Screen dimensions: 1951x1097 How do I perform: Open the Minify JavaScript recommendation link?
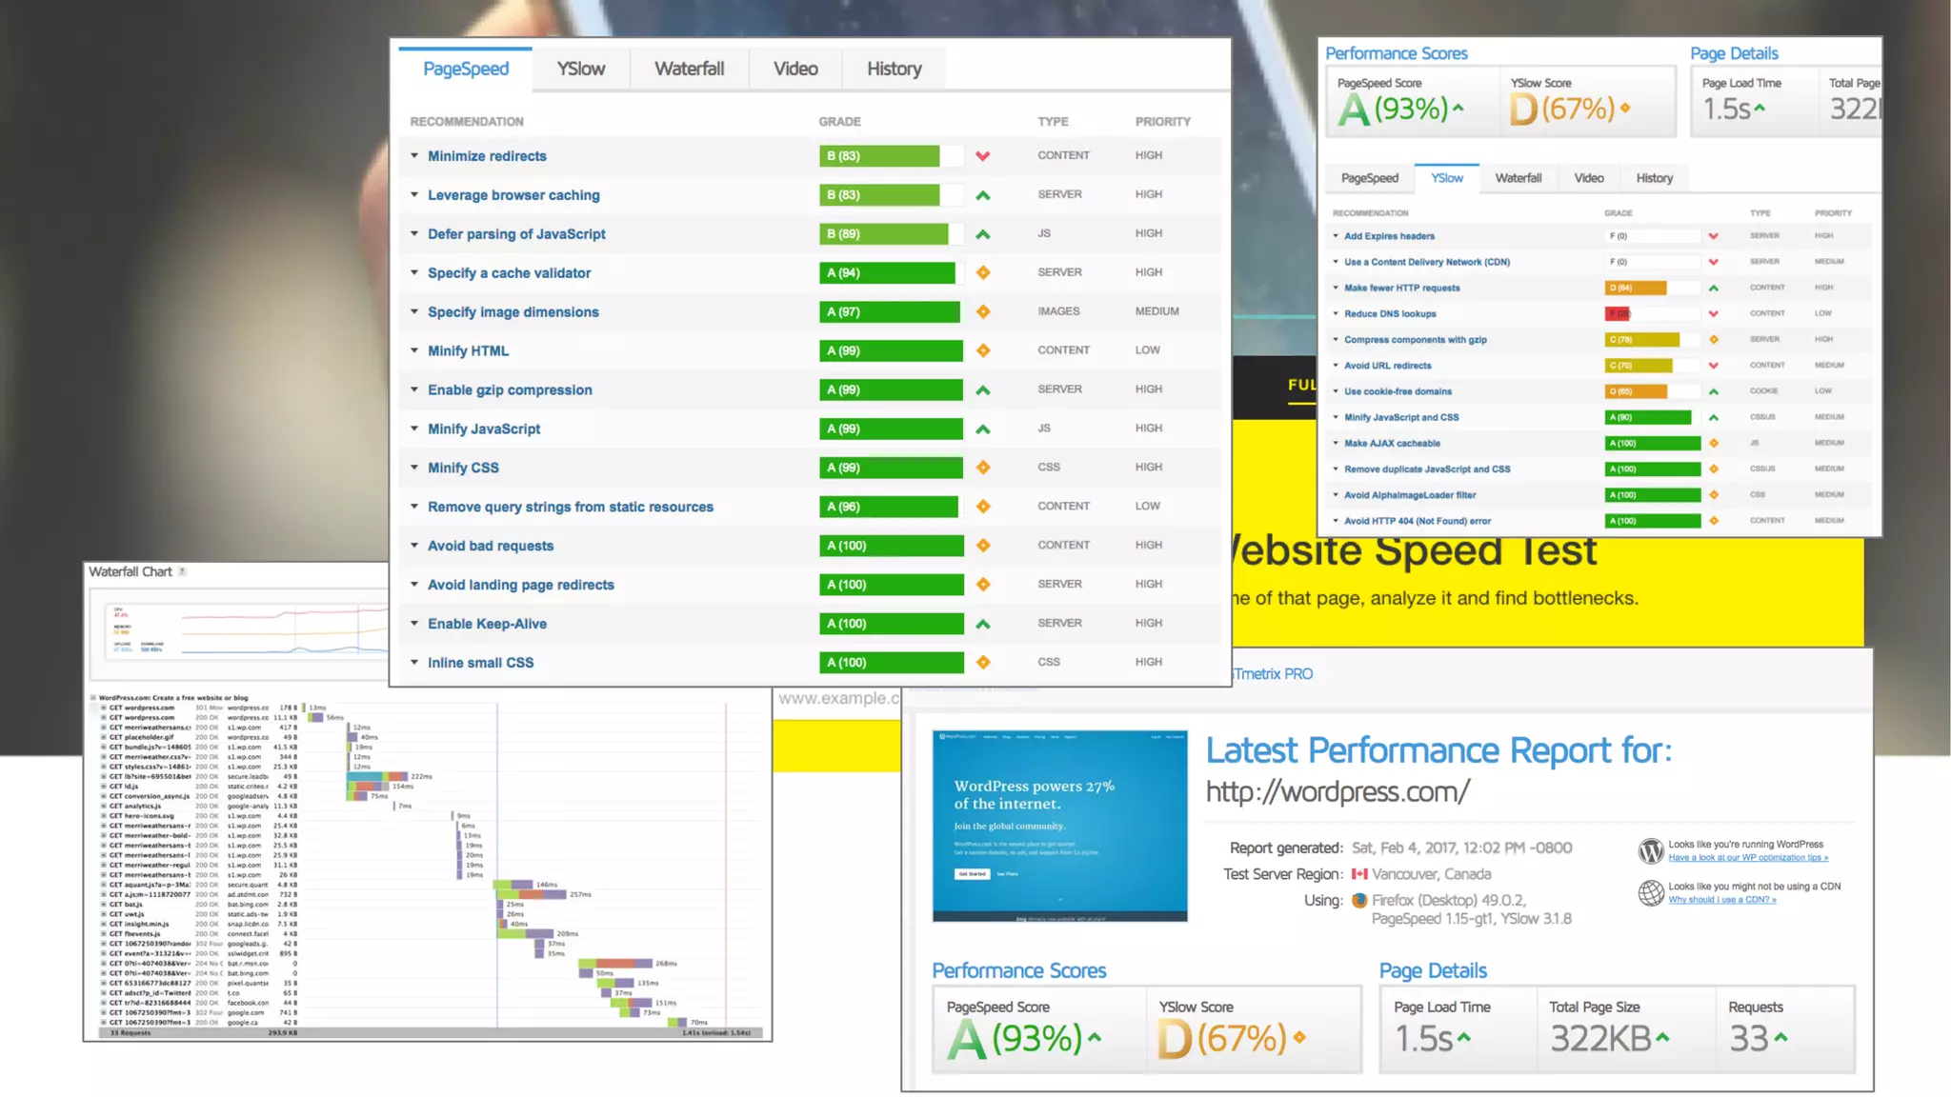point(484,429)
